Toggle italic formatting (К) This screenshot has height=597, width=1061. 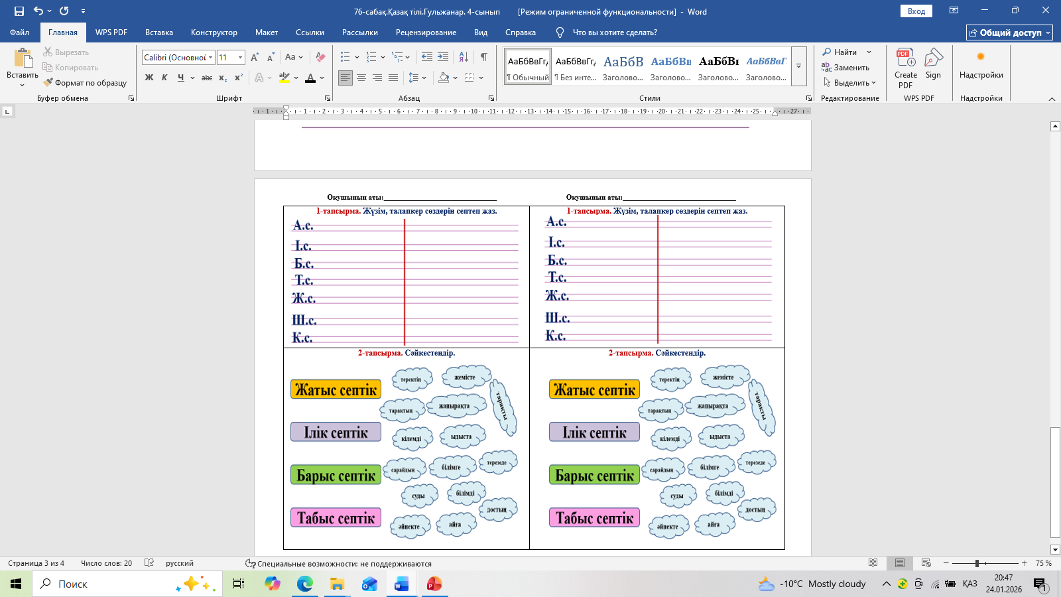164,78
